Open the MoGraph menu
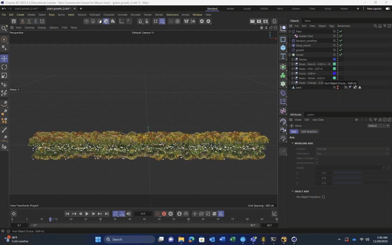This screenshot has height=245, width=392. (95, 15)
